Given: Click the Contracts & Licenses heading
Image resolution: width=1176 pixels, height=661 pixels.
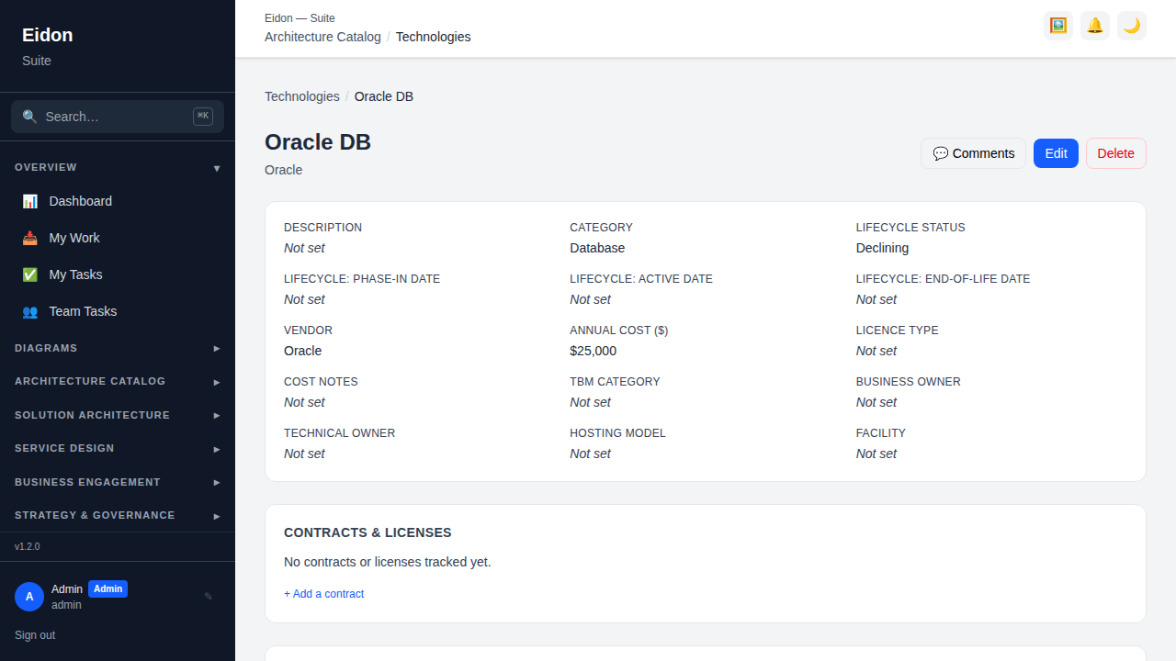Looking at the screenshot, I should tap(367, 532).
